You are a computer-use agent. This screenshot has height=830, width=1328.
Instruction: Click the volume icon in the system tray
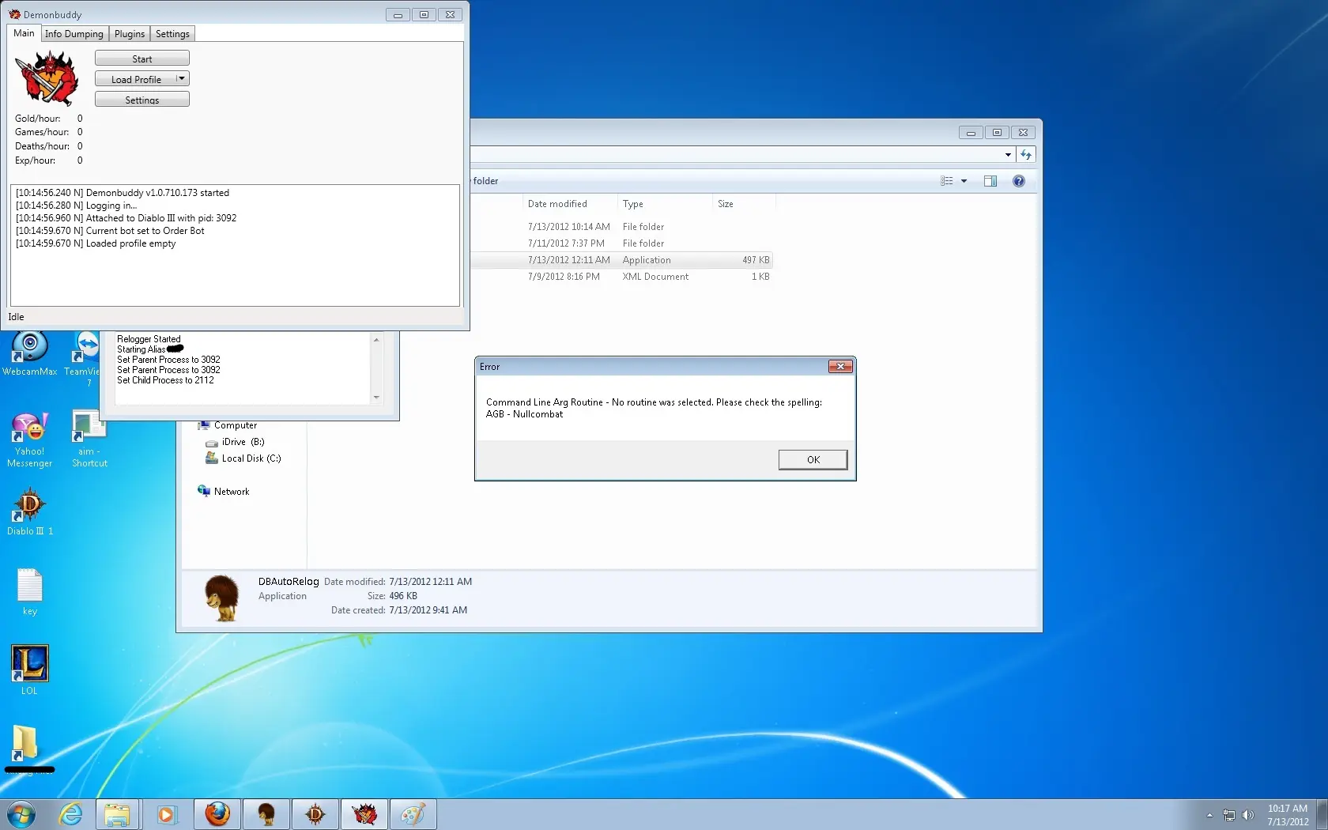1248,815
